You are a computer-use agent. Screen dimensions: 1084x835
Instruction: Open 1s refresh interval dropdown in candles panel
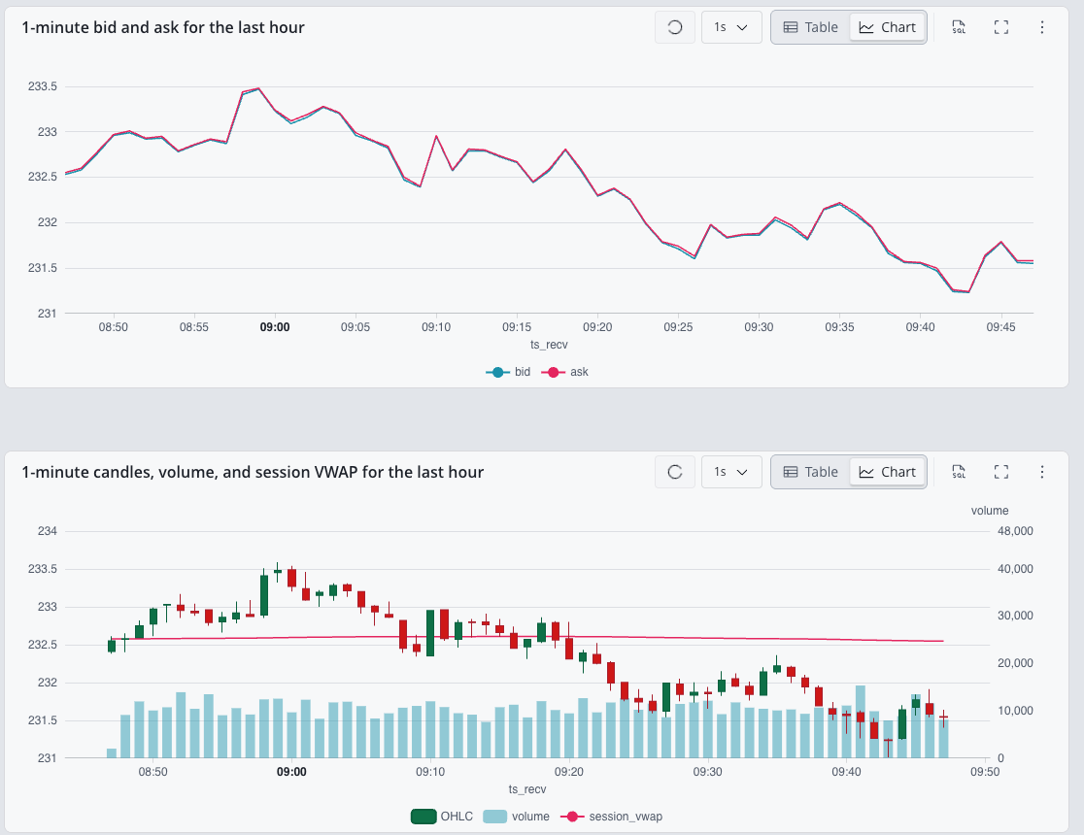tap(731, 472)
